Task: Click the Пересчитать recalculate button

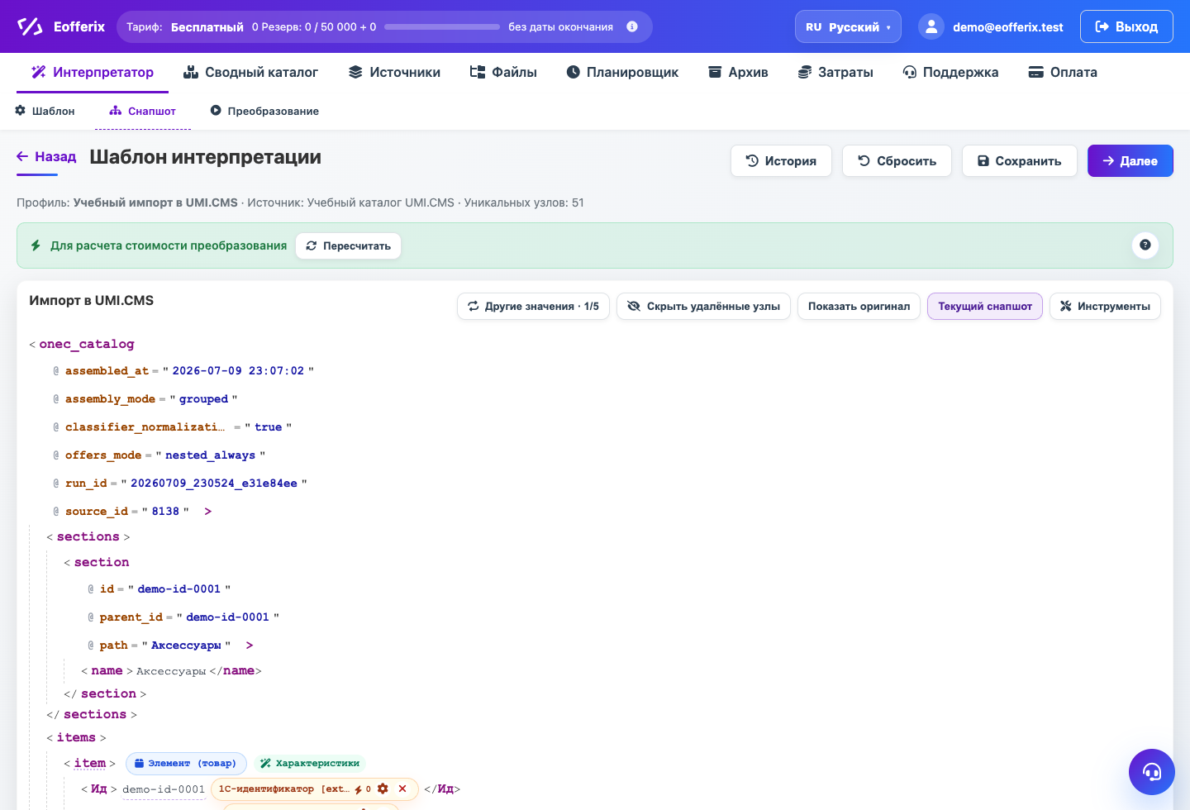Action: tap(348, 245)
